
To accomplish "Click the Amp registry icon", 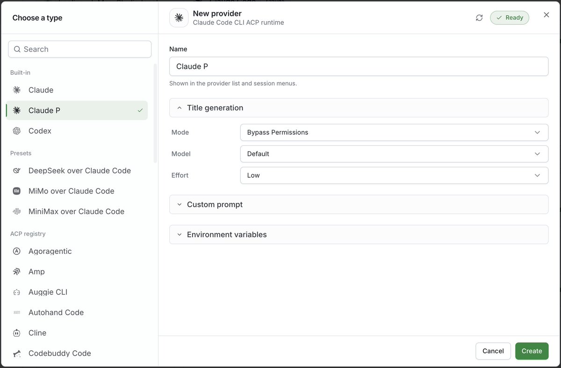I will point(17,272).
